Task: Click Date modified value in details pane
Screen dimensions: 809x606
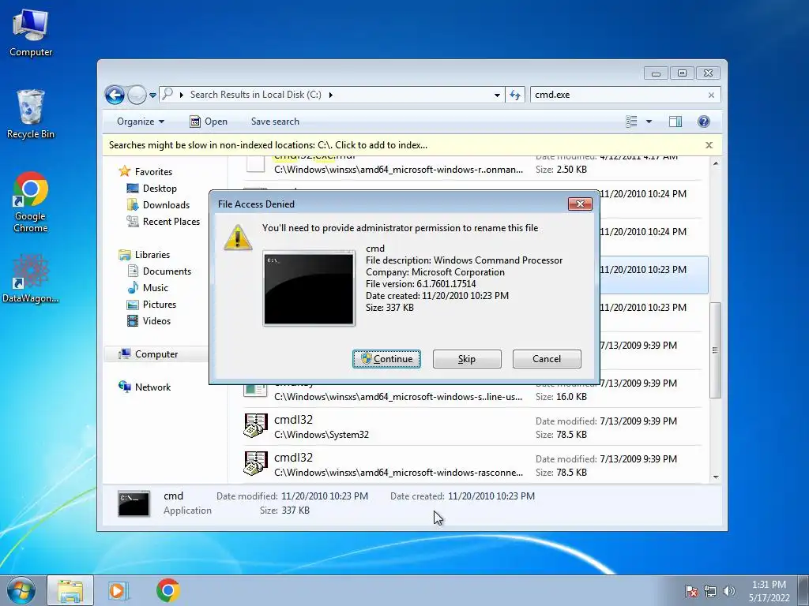Action: [325, 496]
